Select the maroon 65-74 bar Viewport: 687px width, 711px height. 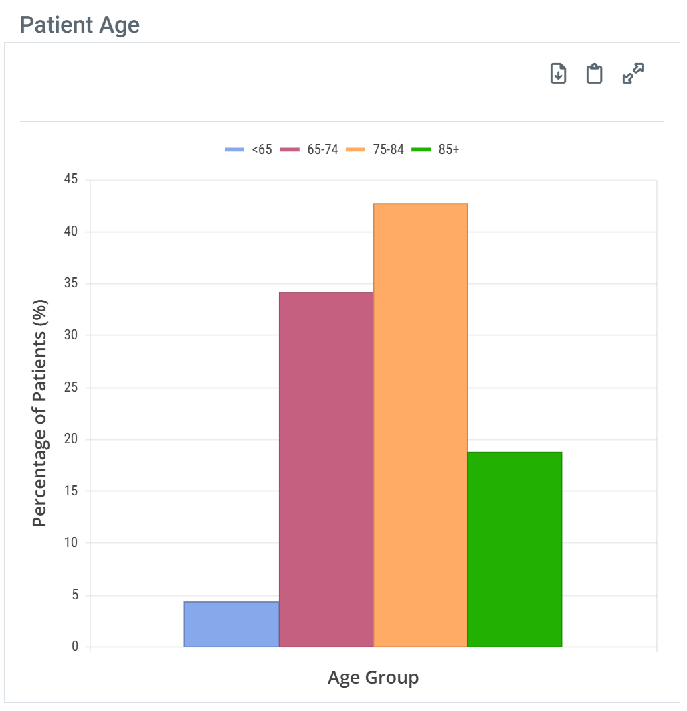coord(326,469)
